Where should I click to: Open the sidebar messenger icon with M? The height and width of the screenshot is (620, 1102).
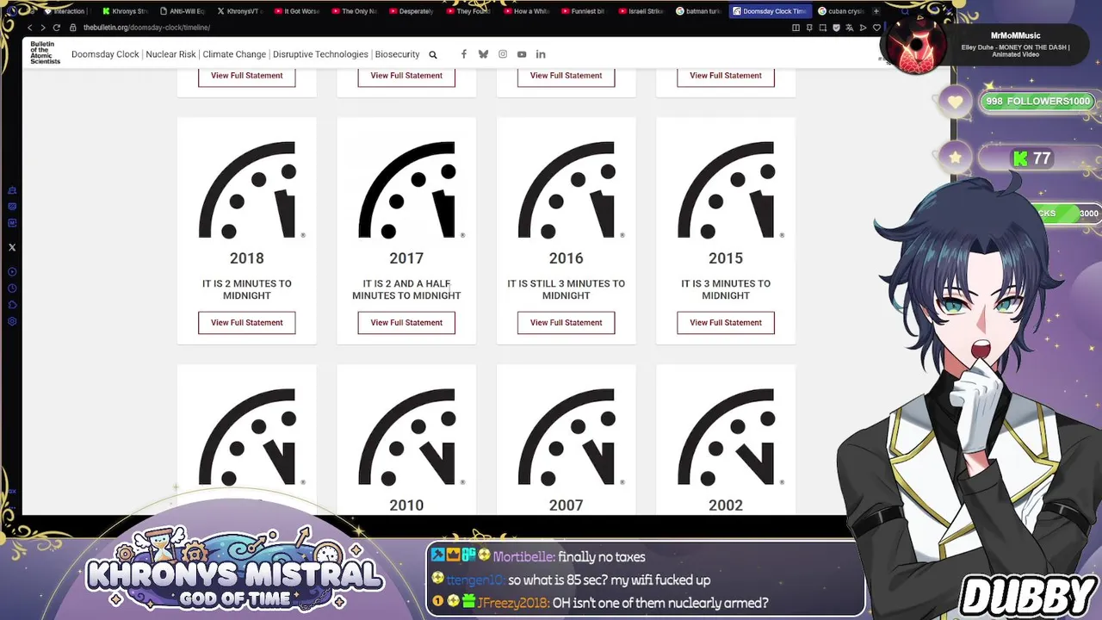pyautogui.click(x=12, y=223)
